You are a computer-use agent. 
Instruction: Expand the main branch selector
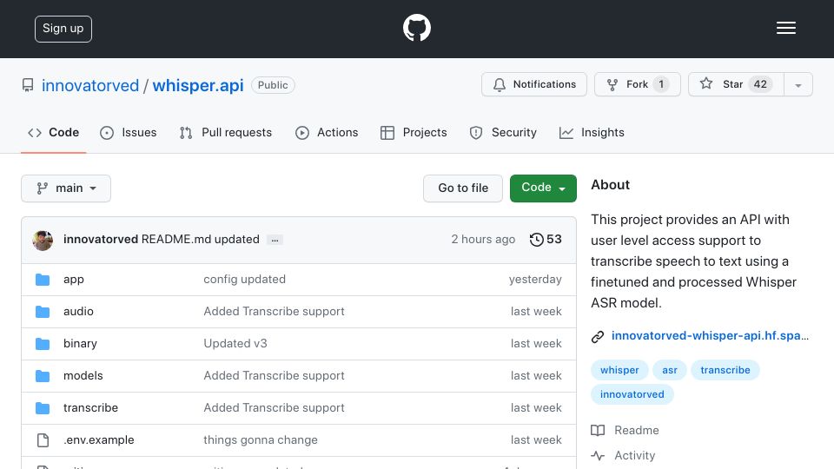click(66, 188)
